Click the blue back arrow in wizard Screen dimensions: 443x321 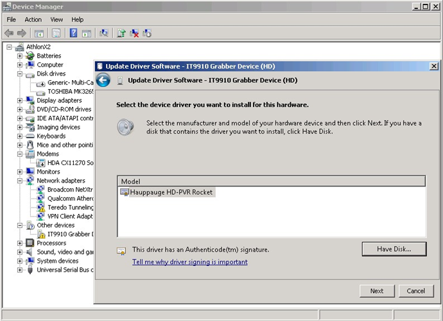pyautogui.click(x=103, y=80)
